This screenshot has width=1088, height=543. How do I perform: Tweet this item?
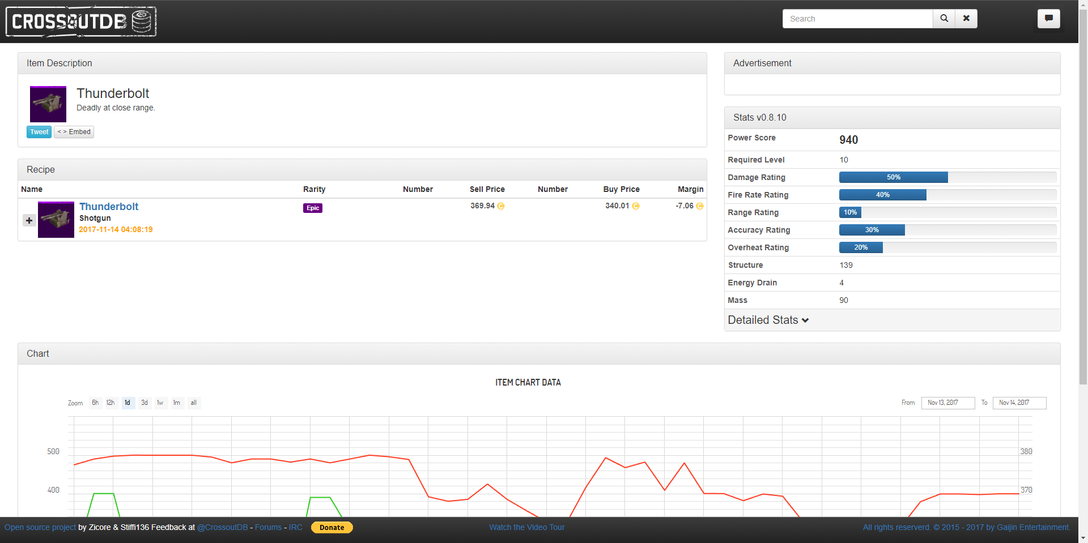tap(39, 132)
